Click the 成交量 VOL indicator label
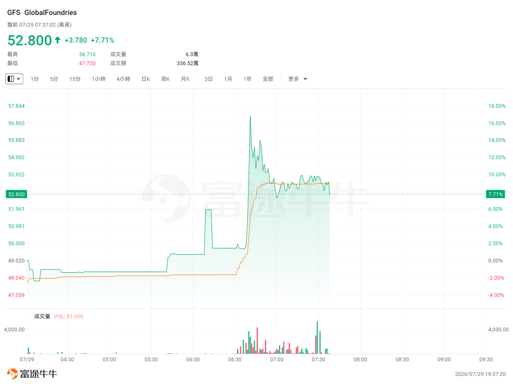Image resolution: width=513 pixels, height=386 pixels. click(x=58, y=316)
